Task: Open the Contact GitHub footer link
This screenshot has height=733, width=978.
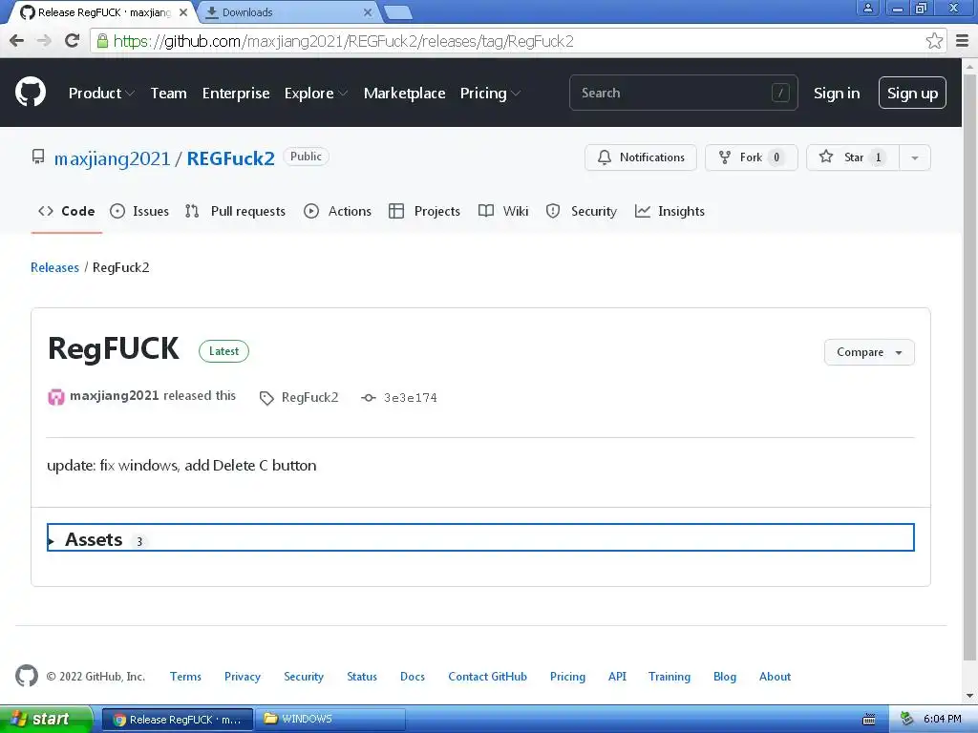Action: (487, 677)
